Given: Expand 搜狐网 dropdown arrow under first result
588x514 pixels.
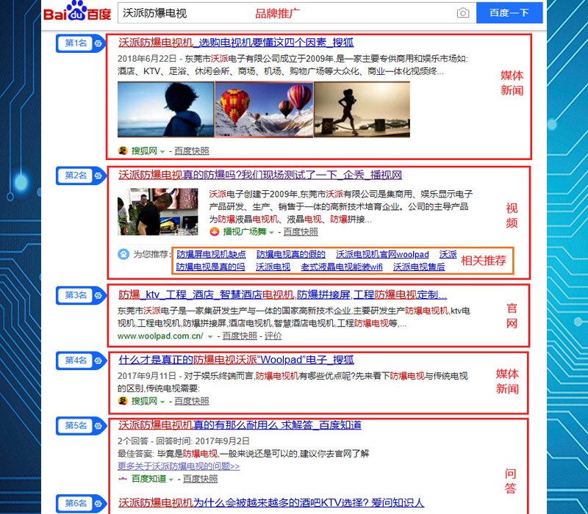Looking at the screenshot, I should point(162,151).
